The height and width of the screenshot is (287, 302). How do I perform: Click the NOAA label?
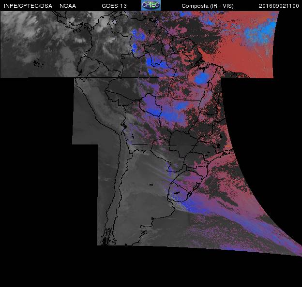pyautogui.click(x=68, y=6)
